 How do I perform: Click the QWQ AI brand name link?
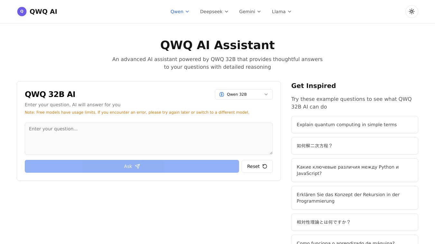[x=43, y=12]
